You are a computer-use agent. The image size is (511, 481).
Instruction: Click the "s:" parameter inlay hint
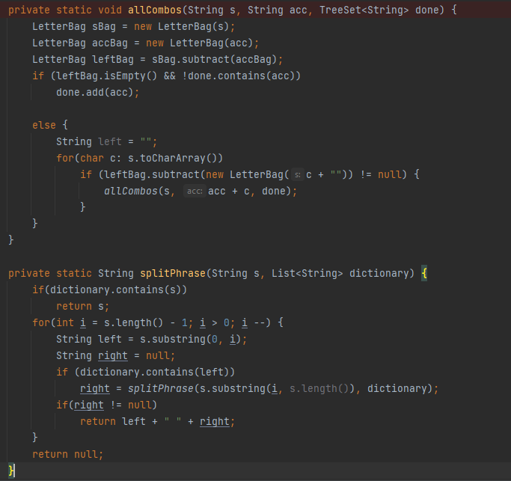[297, 174]
